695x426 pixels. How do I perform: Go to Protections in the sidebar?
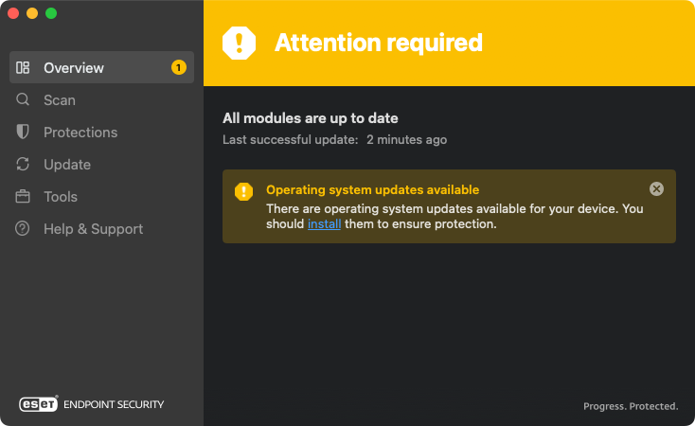[x=80, y=133]
